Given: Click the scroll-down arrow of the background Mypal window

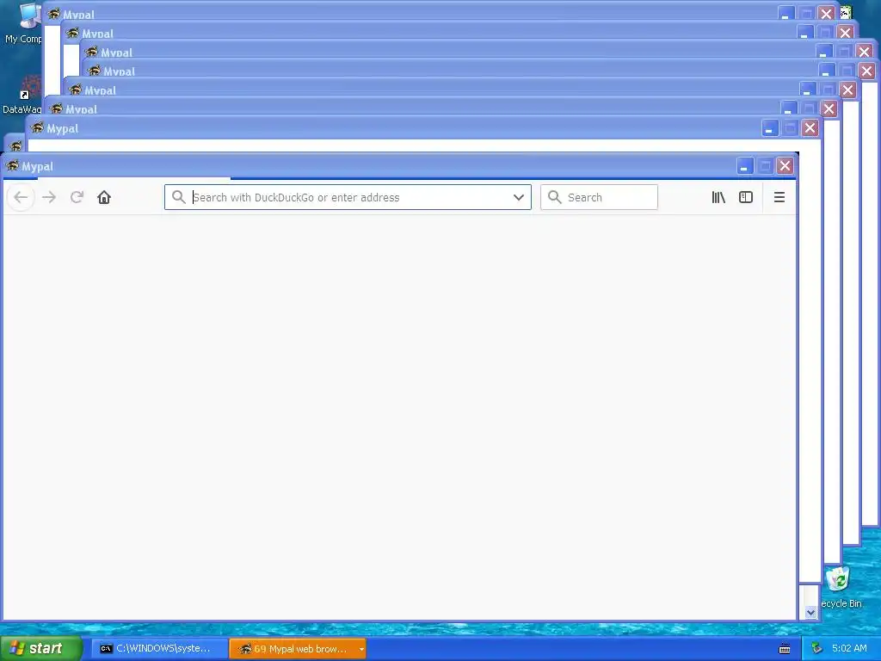Looking at the screenshot, I should tap(810, 612).
